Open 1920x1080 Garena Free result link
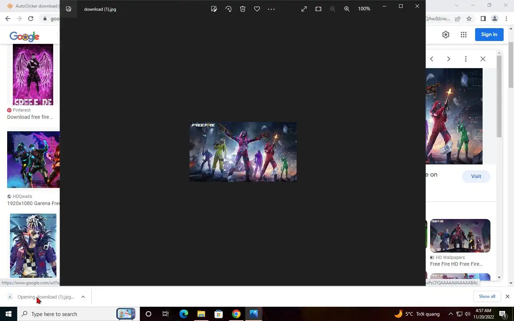 [34, 203]
